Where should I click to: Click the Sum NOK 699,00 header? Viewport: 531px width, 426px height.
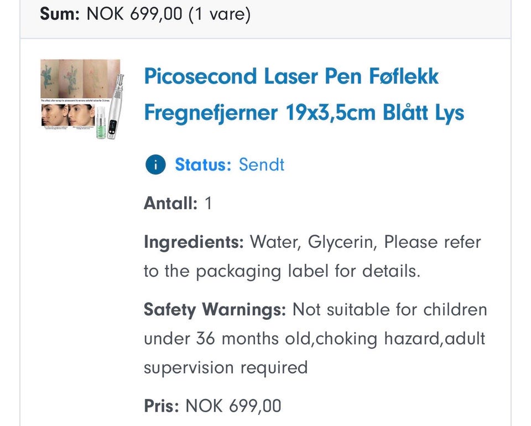111,13
